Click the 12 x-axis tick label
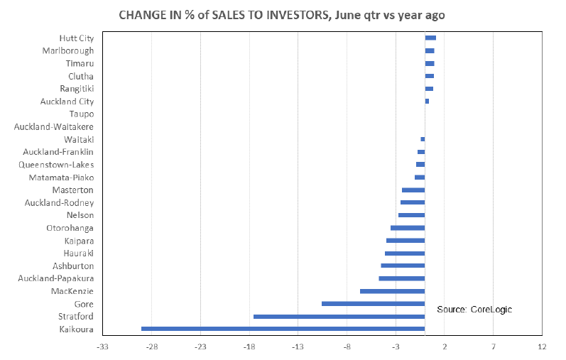566x360 pixels. click(x=543, y=347)
